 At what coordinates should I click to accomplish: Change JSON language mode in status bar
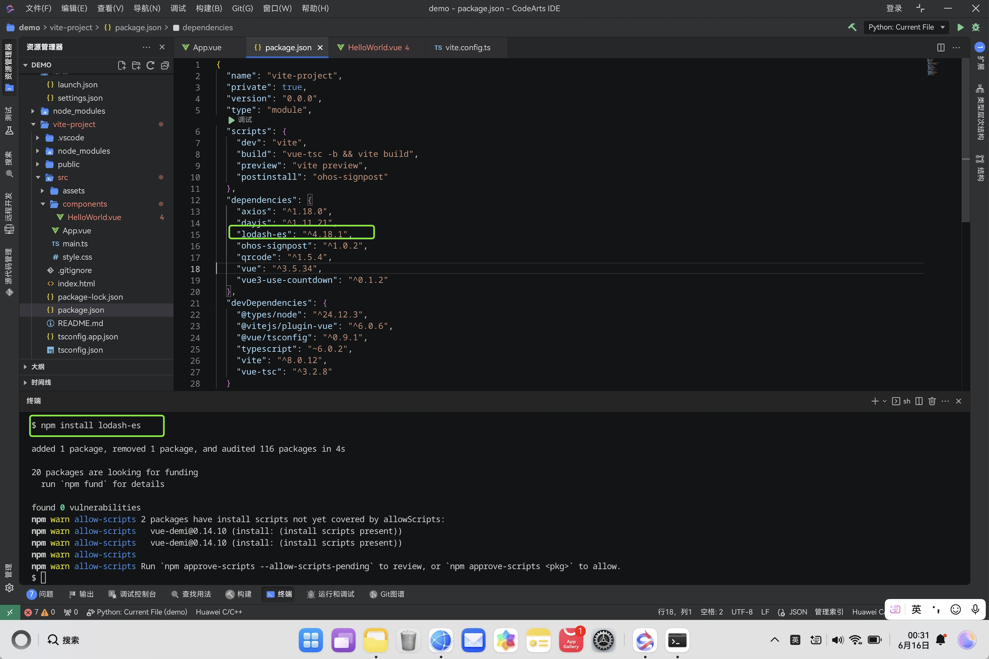(x=797, y=612)
